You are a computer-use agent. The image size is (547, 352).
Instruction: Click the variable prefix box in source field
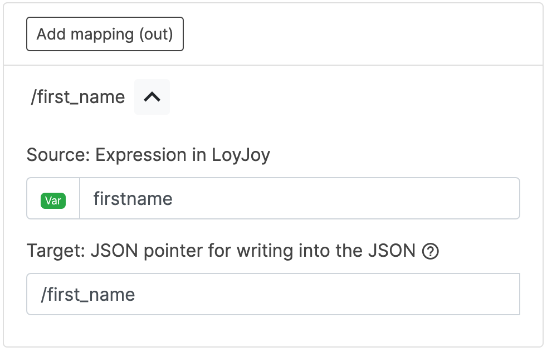[x=53, y=199]
